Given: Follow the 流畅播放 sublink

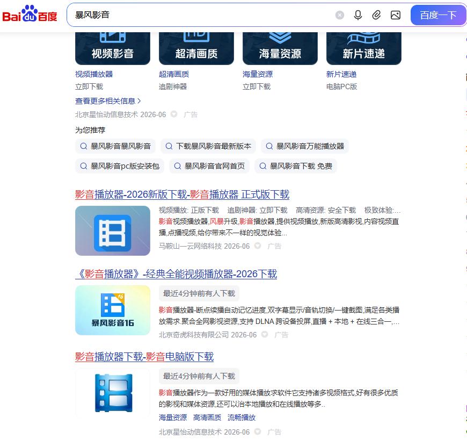Looking at the screenshot, I should 242,417.
